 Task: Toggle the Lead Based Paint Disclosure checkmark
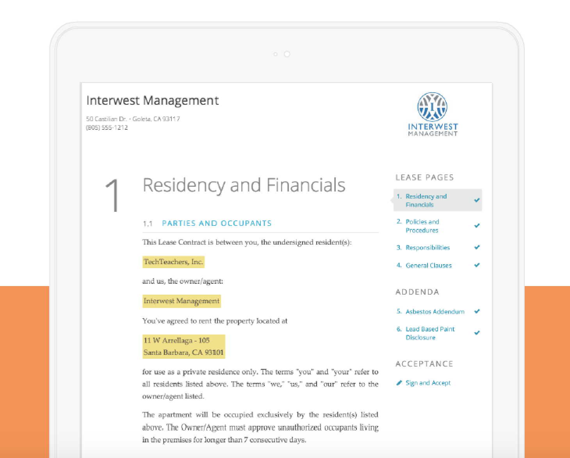pos(477,333)
